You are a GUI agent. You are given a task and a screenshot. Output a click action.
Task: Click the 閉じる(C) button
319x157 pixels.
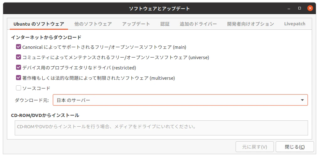[295, 147]
